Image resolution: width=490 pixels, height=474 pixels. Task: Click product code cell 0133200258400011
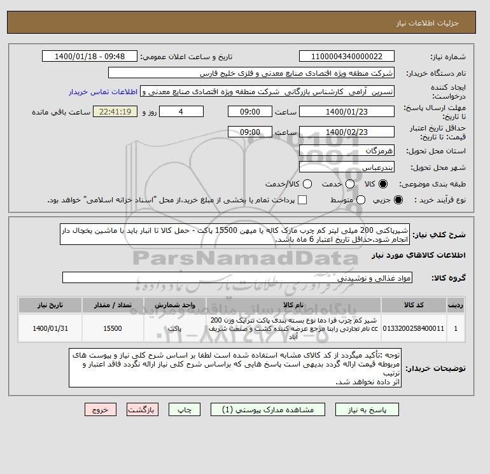414,328
